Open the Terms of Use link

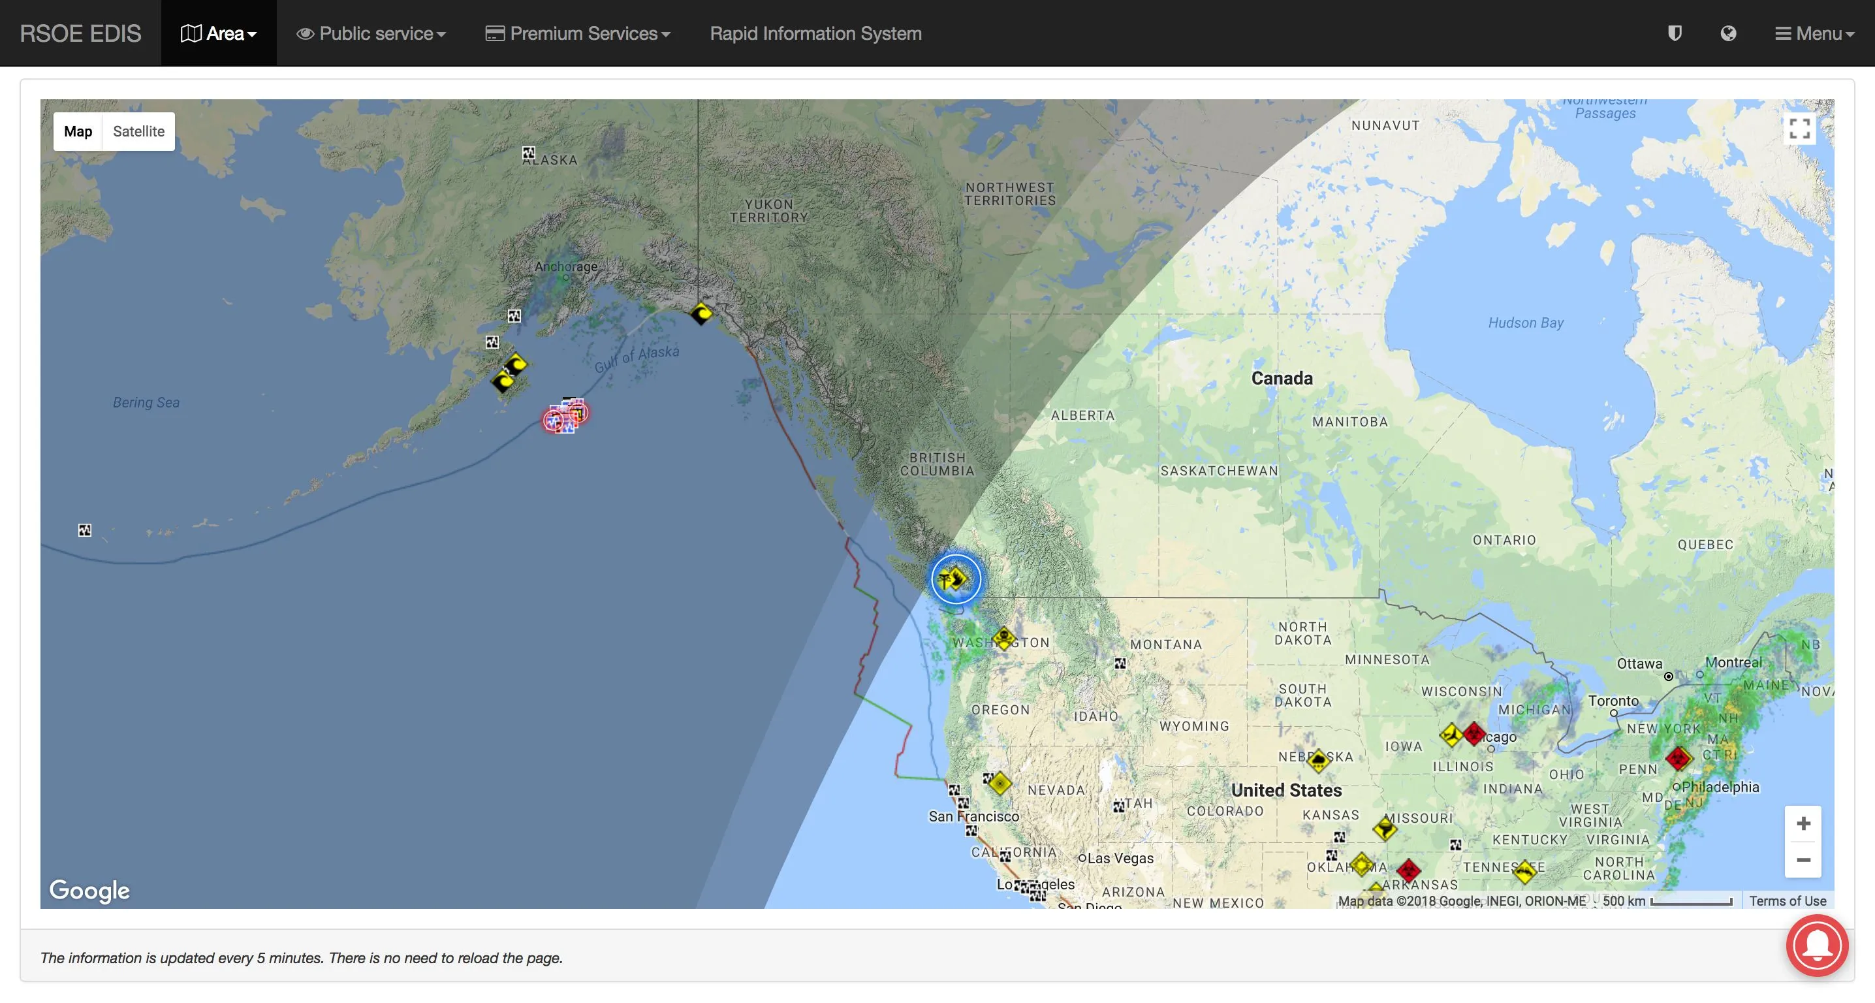pos(1787,900)
